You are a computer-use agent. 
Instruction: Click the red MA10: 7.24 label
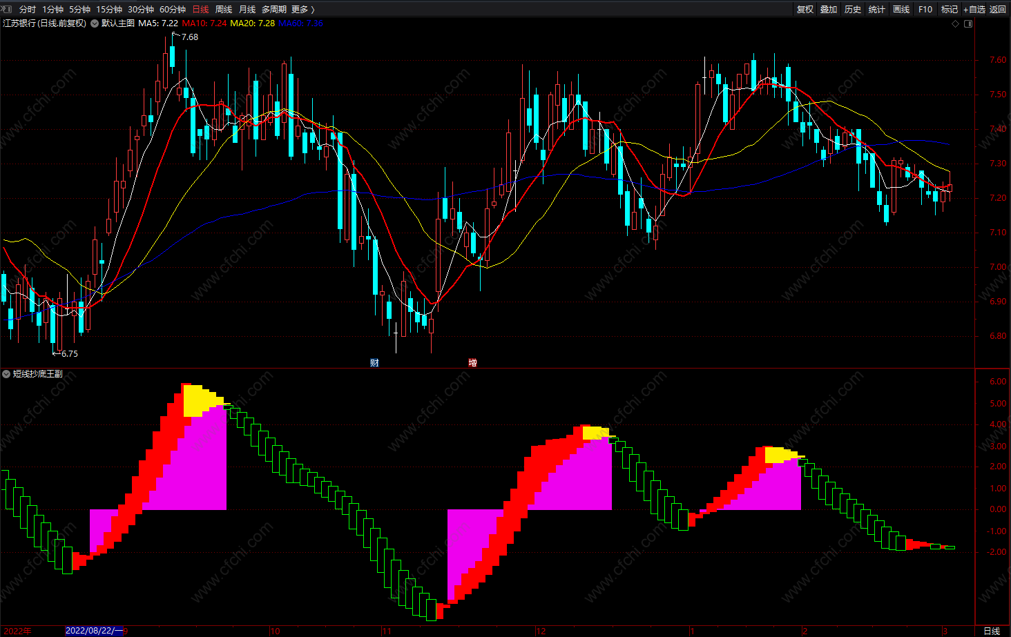[x=204, y=23]
